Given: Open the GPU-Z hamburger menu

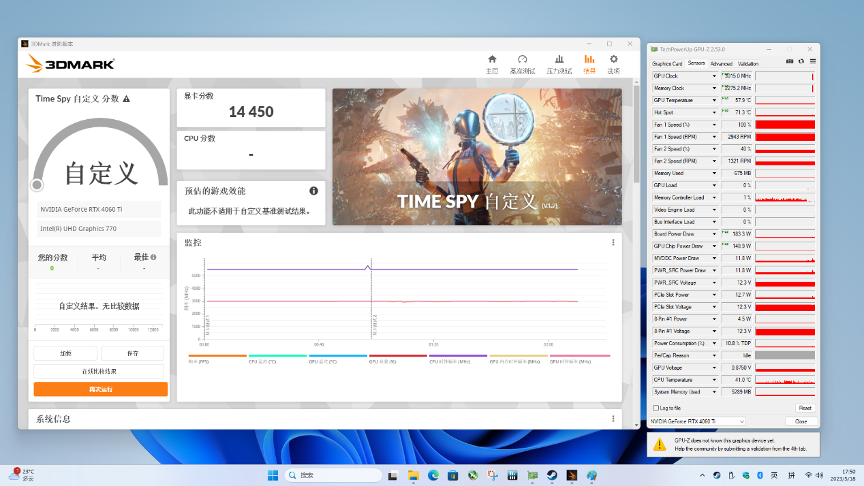Looking at the screenshot, I should tap(812, 61).
